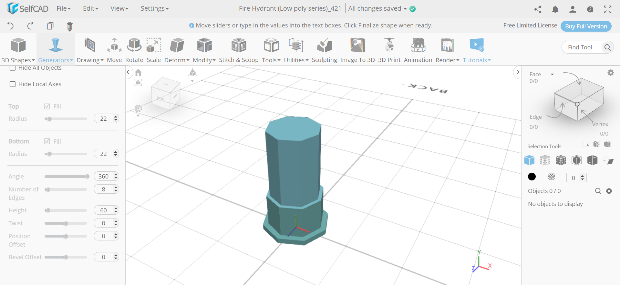The image size is (620, 285).
Task: Click the Bottom Radius value field
Action: [x=103, y=154]
